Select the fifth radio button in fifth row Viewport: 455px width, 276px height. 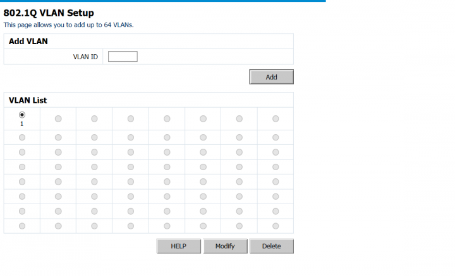coord(167,181)
